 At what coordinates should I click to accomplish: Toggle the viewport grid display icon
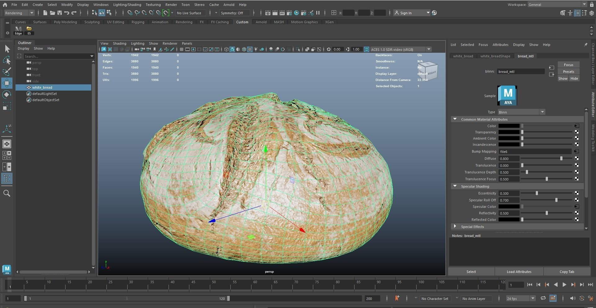point(182,49)
